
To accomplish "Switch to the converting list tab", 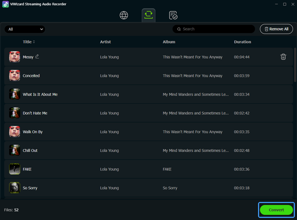I will pyautogui.click(x=148, y=15).
